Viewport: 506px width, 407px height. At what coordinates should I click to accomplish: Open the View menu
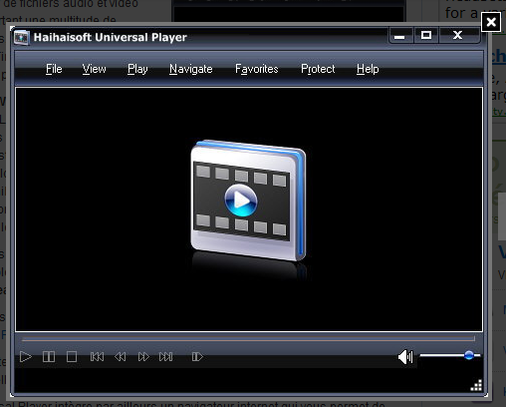coord(94,69)
